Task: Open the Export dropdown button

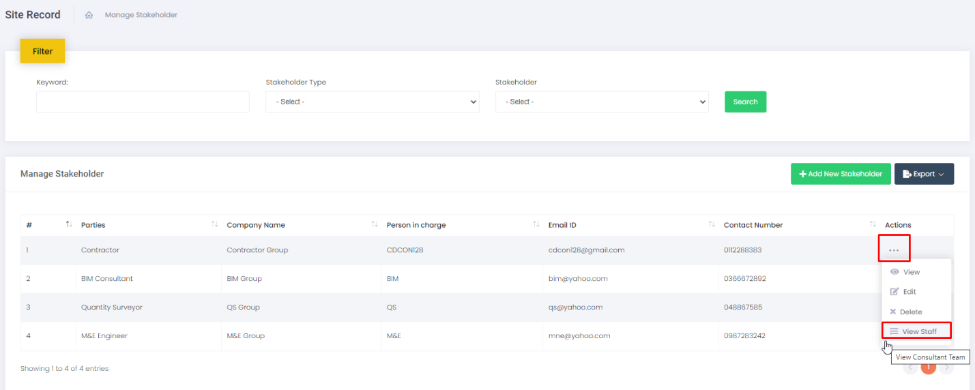Action: [x=924, y=174]
